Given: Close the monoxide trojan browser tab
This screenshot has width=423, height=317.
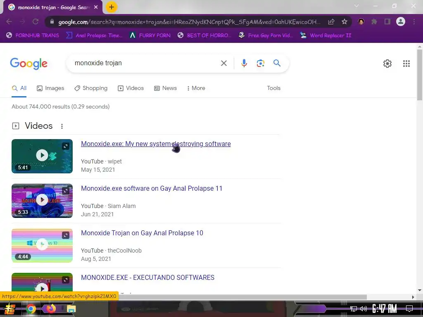Looking at the screenshot, I should (96, 7).
